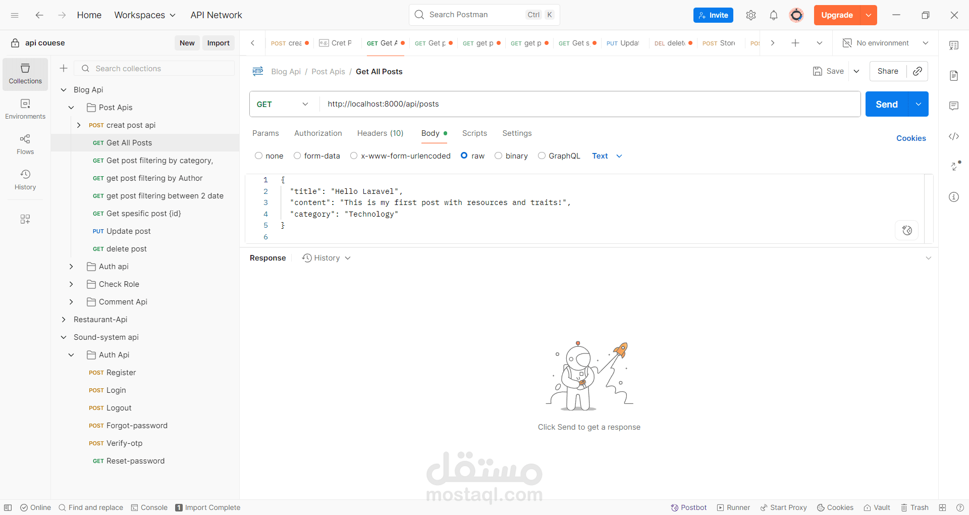Open the code snippet icon
The image size is (969, 515).
pos(954,136)
